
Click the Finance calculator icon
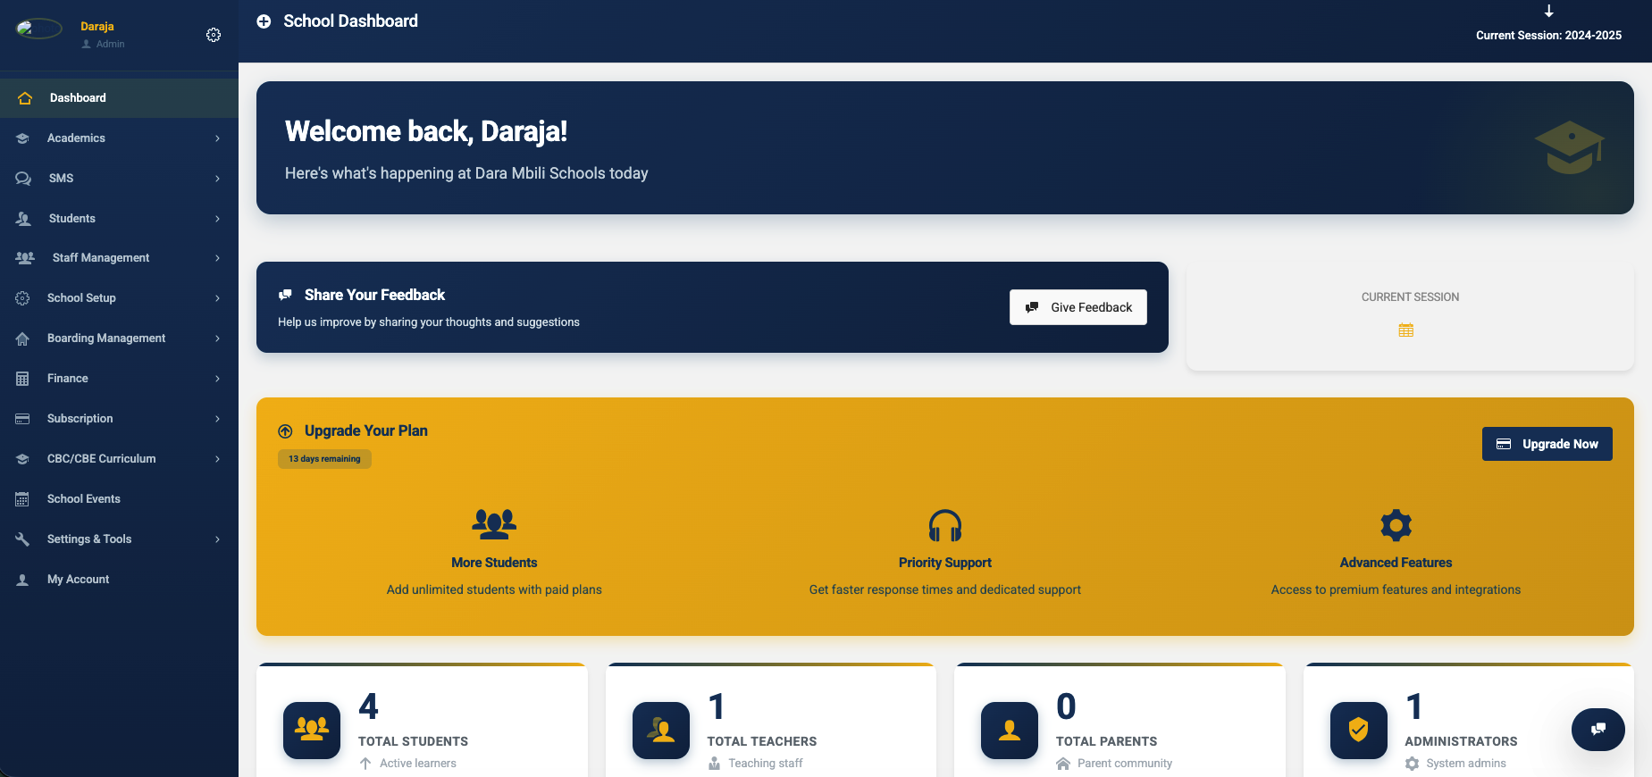click(x=23, y=379)
